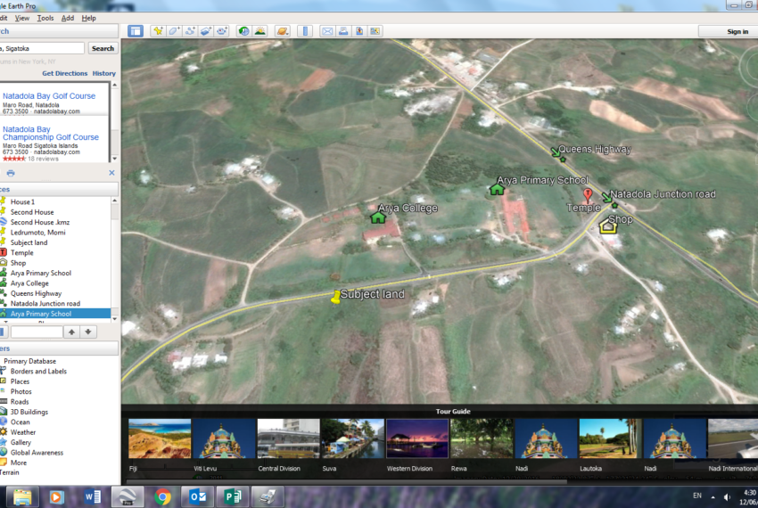This screenshot has height=508, width=758.
Task: Toggle historical imagery clock button
Action: click(243, 31)
